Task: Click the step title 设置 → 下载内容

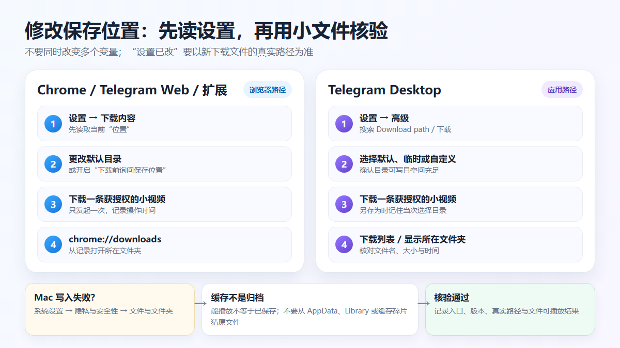Action: (102, 119)
